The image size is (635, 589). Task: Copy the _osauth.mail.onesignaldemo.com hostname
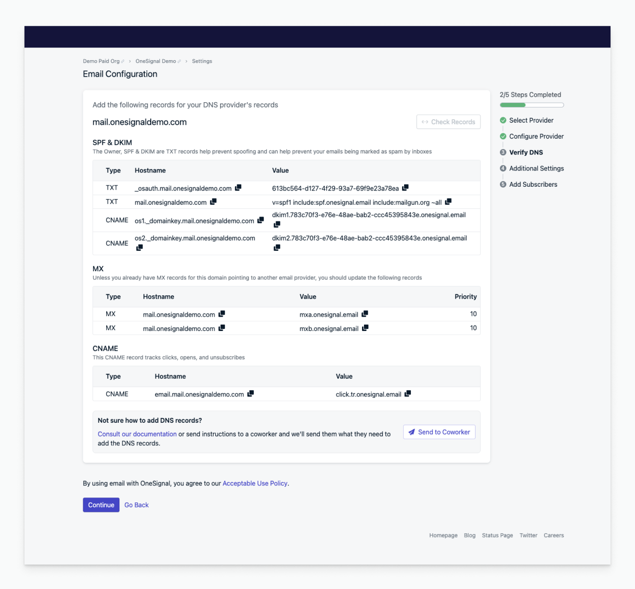coord(238,188)
